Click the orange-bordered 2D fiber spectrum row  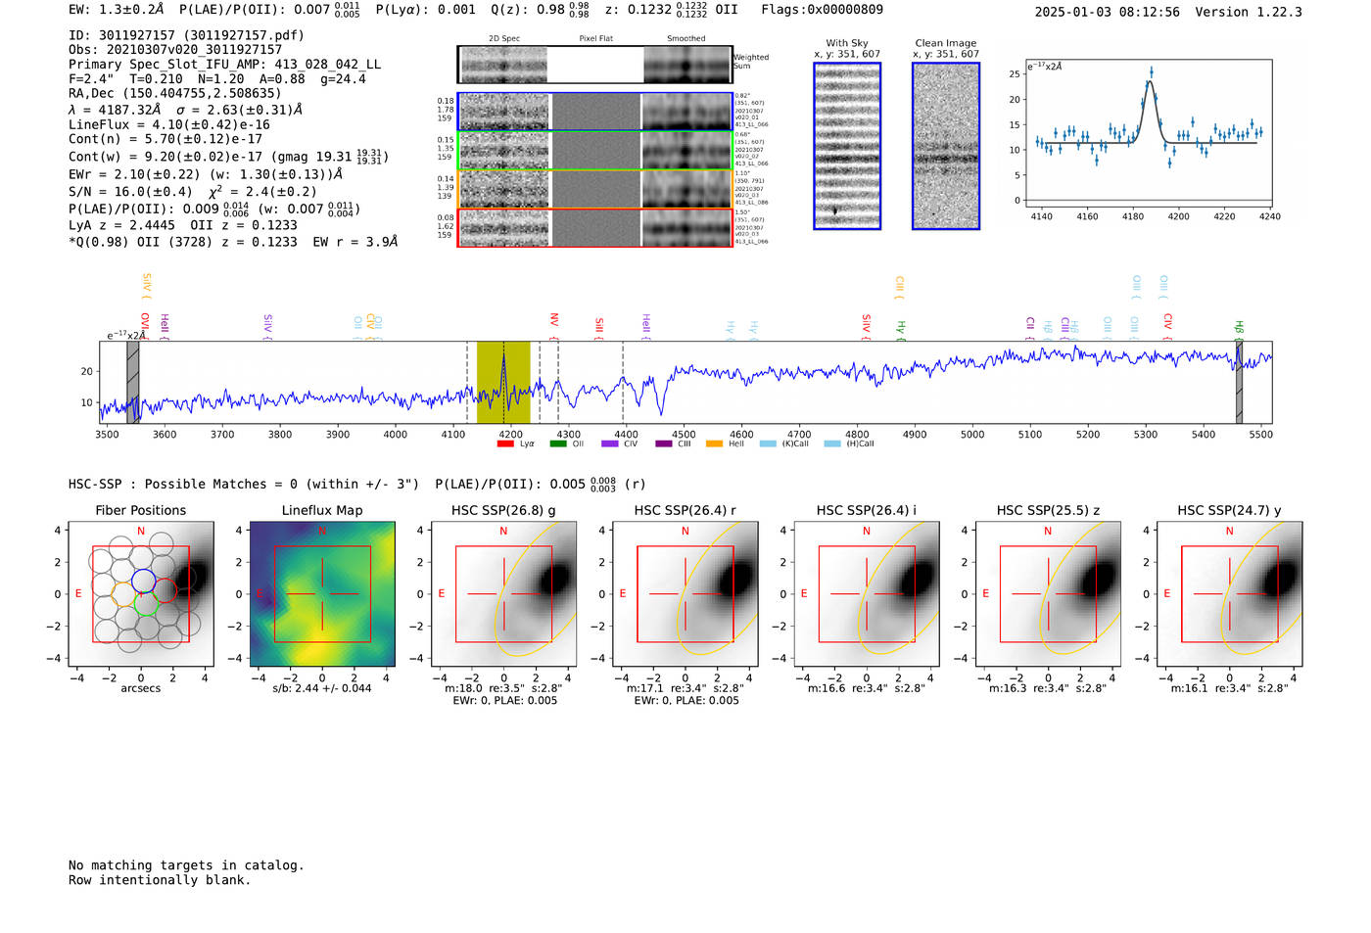[595, 189]
